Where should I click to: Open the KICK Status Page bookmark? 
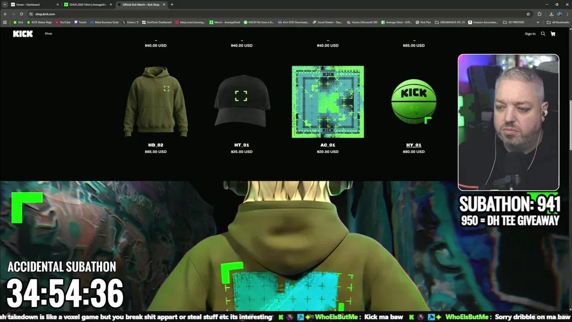[x=40, y=22]
